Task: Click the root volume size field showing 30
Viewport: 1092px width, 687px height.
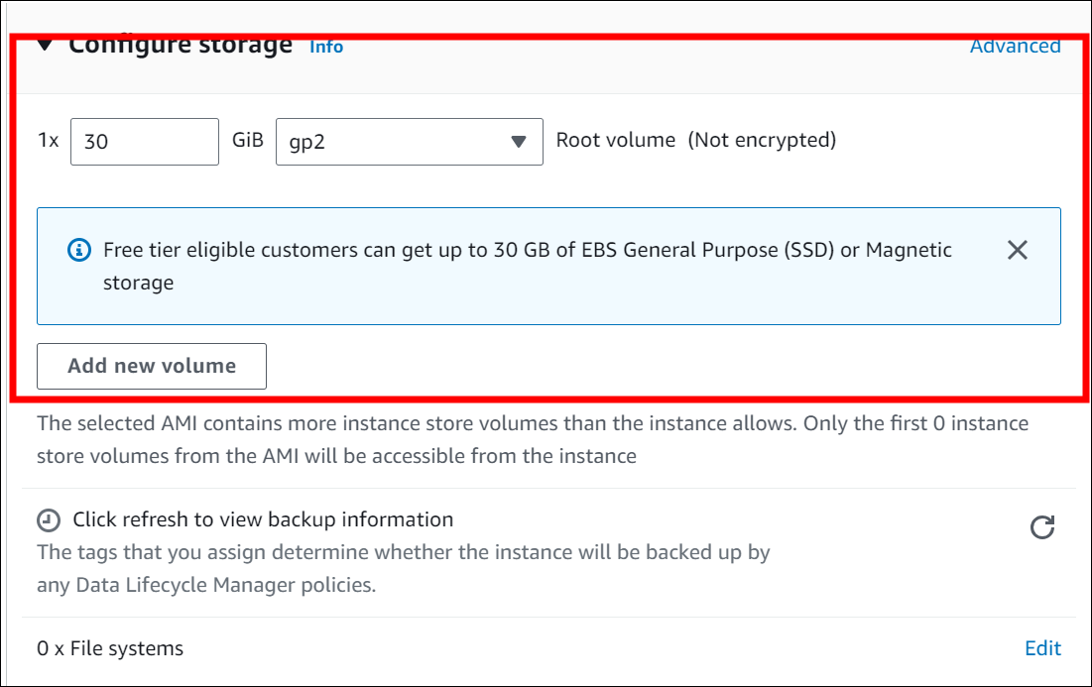Action: tap(145, 142)
